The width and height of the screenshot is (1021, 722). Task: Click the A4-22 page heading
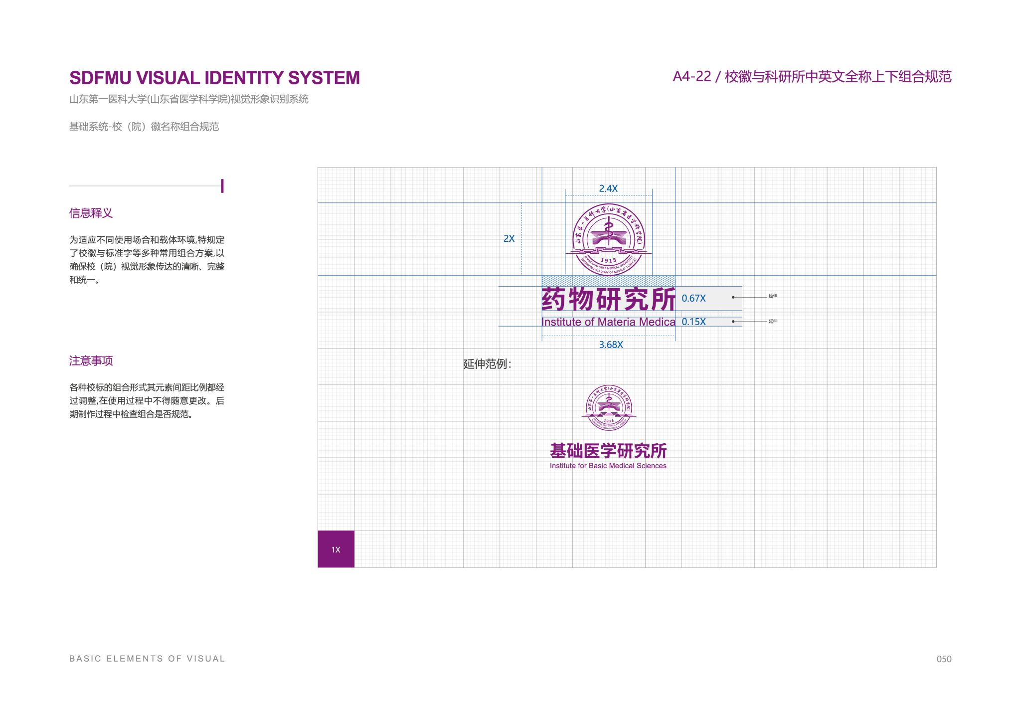point(812,76)
